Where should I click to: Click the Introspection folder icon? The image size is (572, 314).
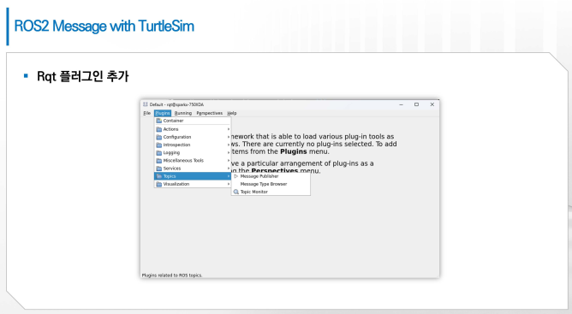point(159,145)
